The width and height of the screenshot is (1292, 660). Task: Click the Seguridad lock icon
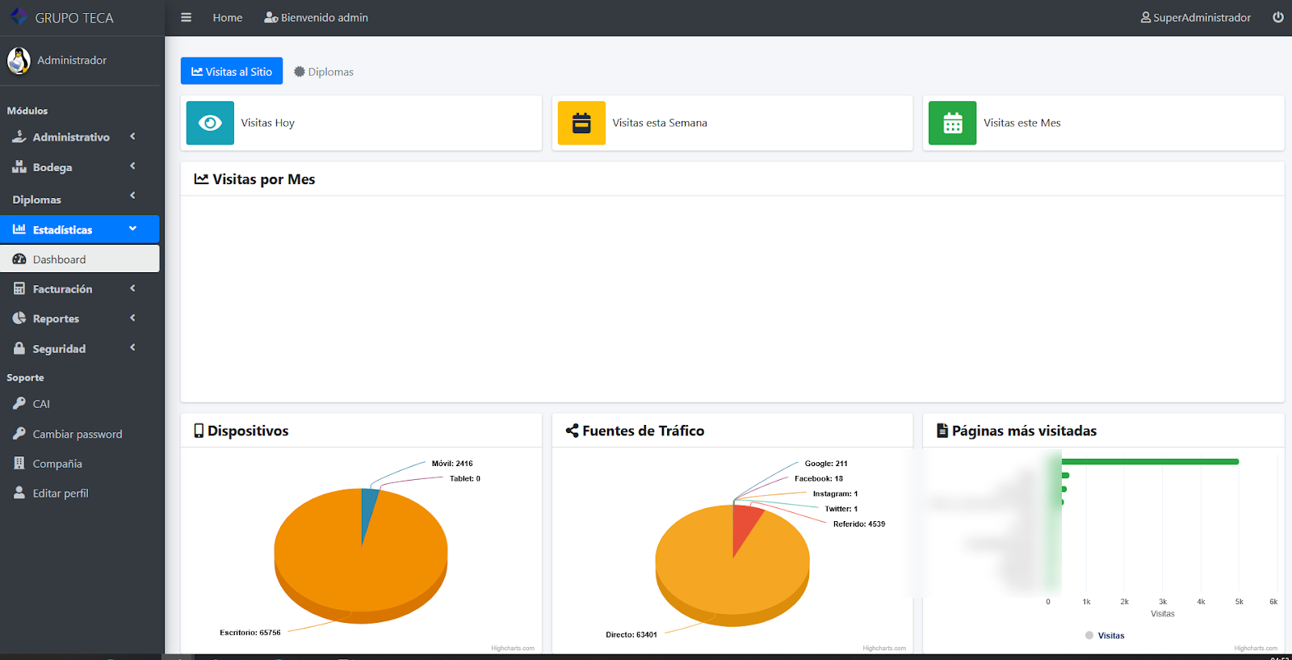[x=19, y=348]
